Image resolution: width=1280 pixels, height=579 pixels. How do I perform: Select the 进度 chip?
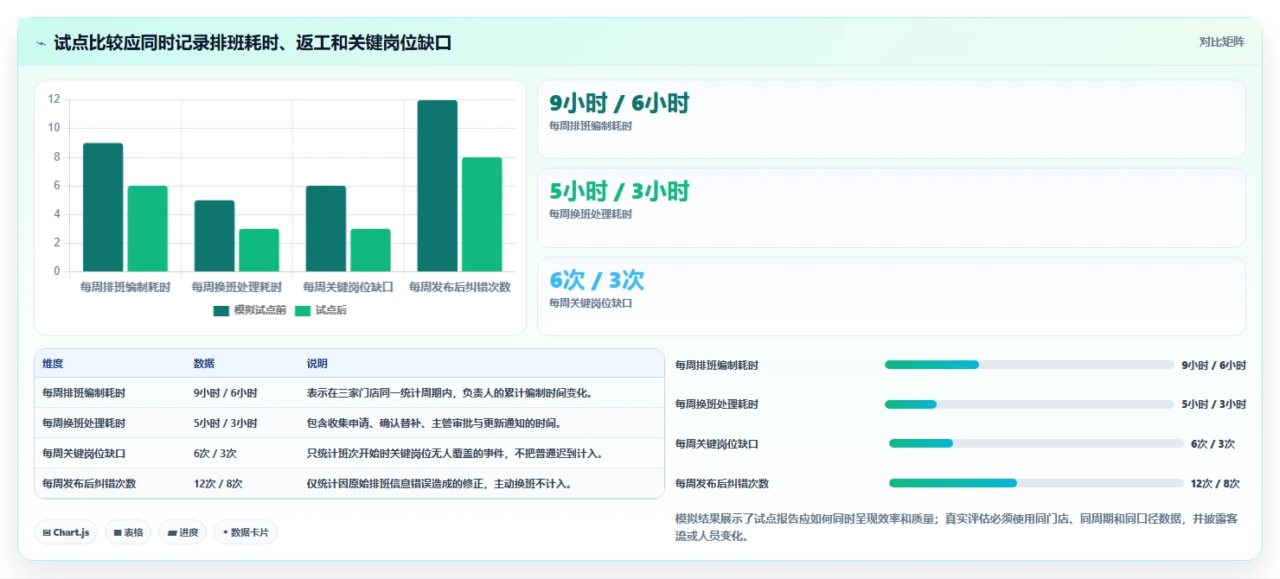(x=183, y=532)
